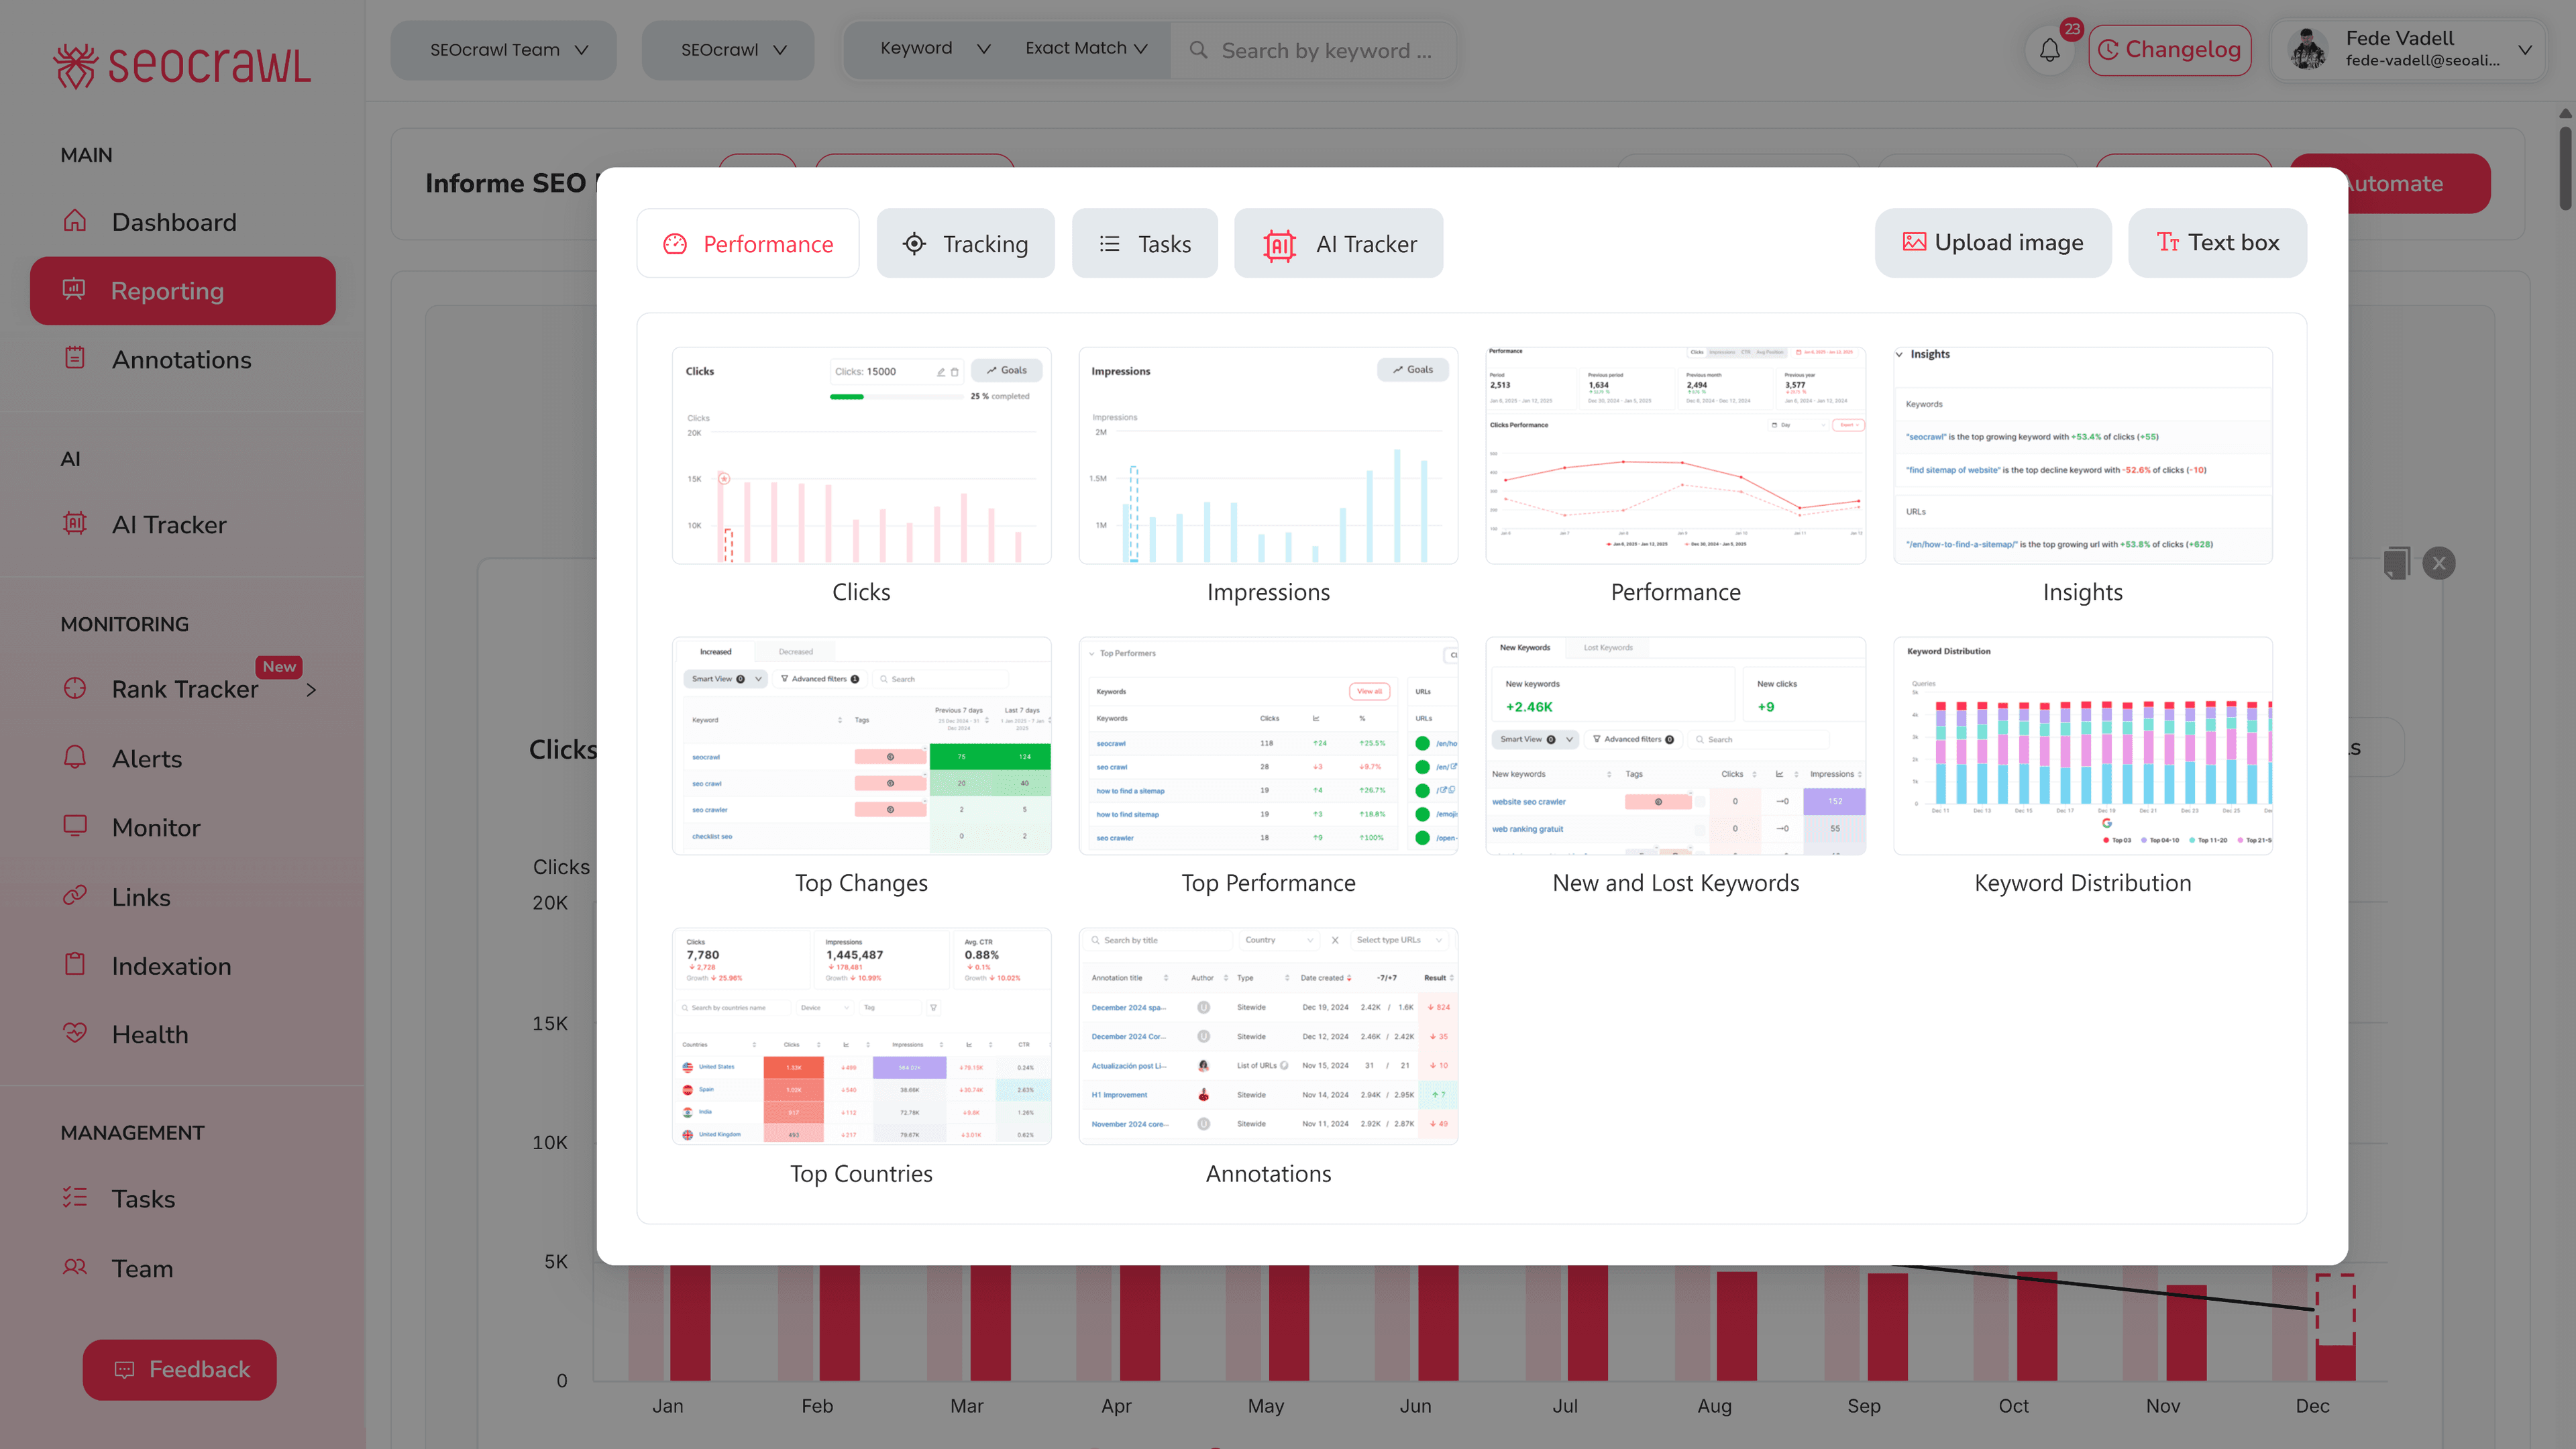Select the Insights widget thumbnail

point(2083,455)
